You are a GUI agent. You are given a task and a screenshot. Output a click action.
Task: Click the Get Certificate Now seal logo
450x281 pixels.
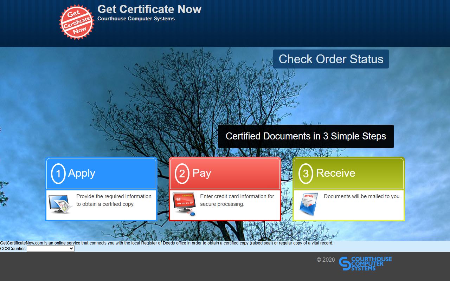[x=77, y=22]
